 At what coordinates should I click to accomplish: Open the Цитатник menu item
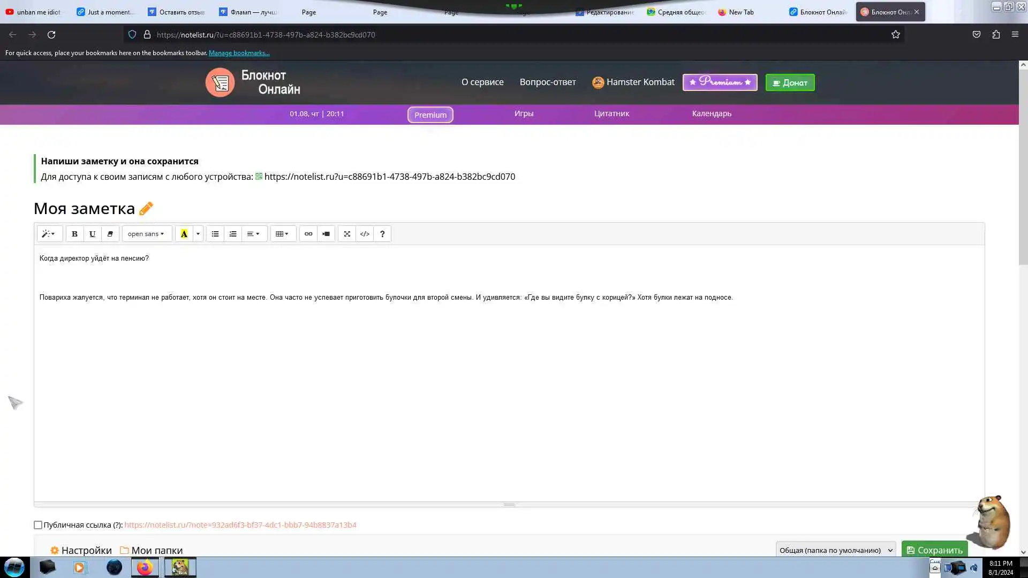pyautogui.click(x=611, y=113)
